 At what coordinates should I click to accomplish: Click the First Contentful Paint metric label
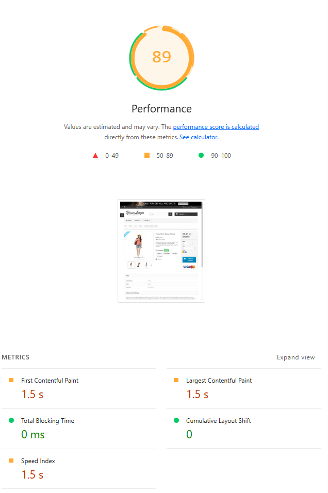pyautogui.click(x=50, y=381)
